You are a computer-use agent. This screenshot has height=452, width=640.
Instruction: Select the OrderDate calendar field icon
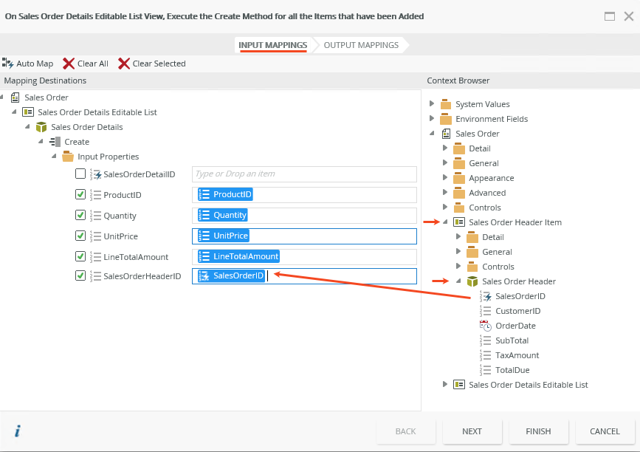coord(486,326)
